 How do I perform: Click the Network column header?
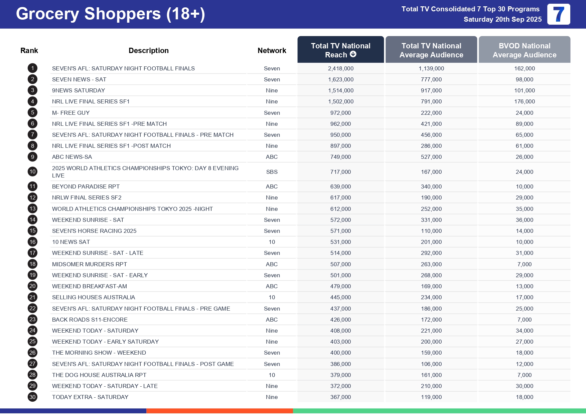tap(272, 50)
